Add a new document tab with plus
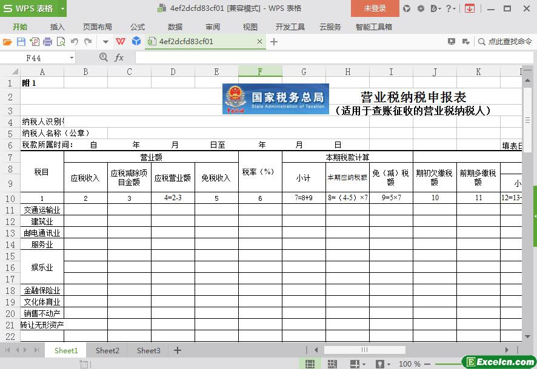 [x=273, y=42]
